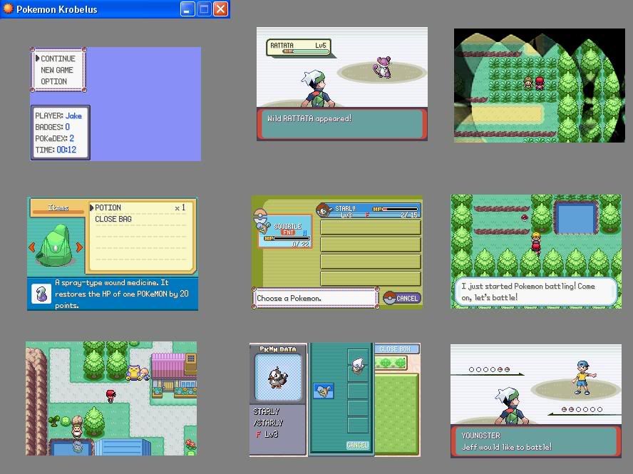Click the trainer back sprite in Youngster battle
Screen dimensions: 633x474
pyautogui.click(x=512, y=406)
